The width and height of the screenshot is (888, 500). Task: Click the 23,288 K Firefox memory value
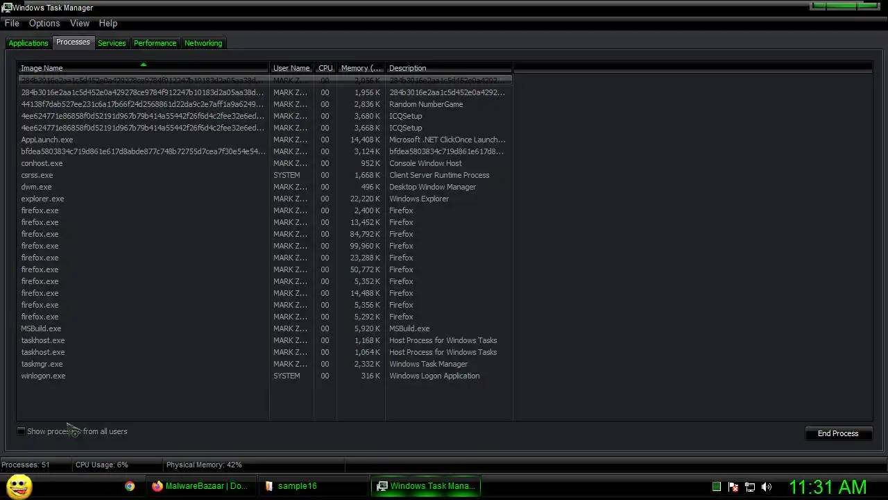pyautogui.click(x=365, y=258)
